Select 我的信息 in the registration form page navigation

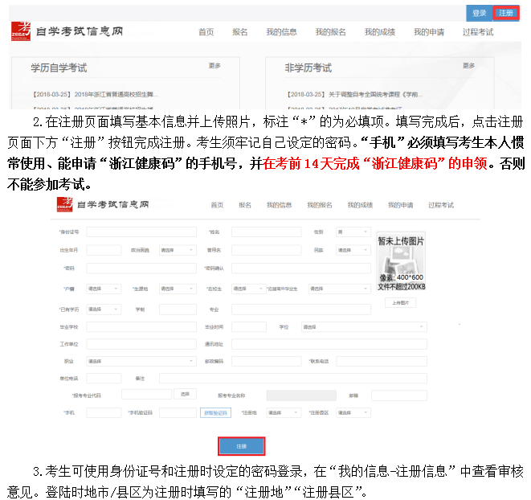[279, 205]
